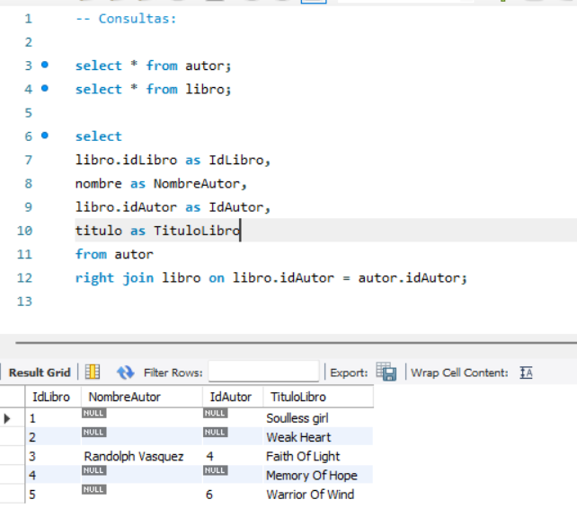This screenshot has height=517, width=577.
Task: Place cursor in the right join line
Action: (270, 278)
